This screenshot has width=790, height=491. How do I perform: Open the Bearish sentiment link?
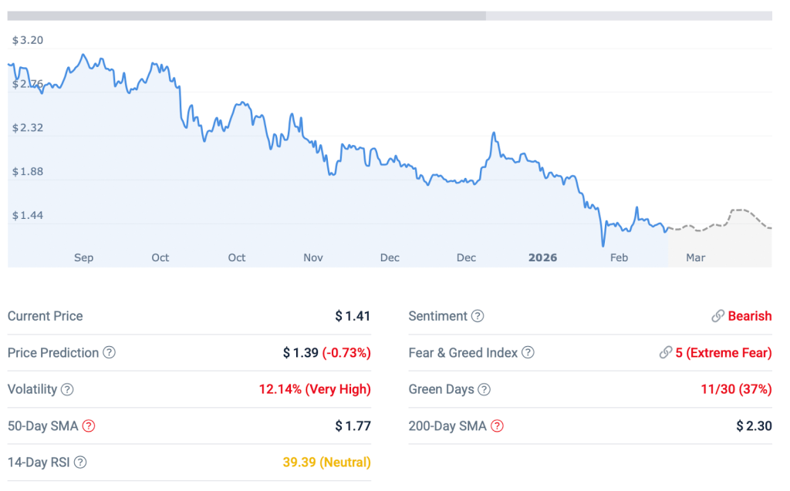pos(750,316)
